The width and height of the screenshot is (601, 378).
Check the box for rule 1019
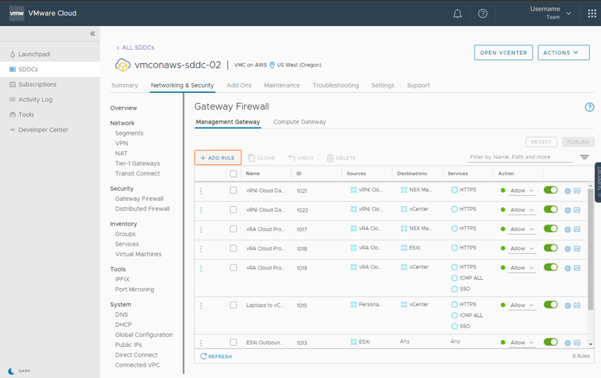233,268
